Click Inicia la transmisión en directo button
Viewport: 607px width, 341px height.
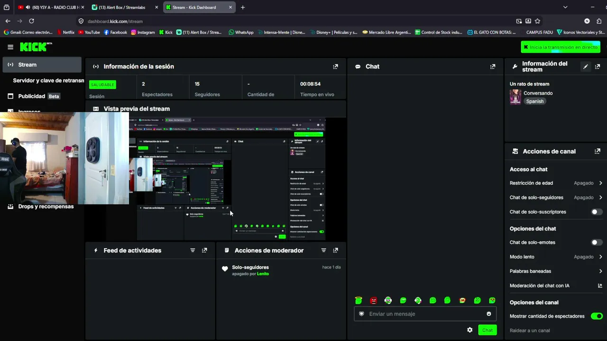(561, 47)
